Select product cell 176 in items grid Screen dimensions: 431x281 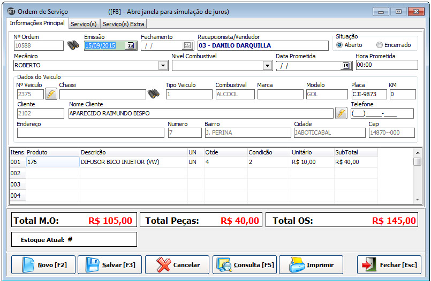[x=52, y=162]
